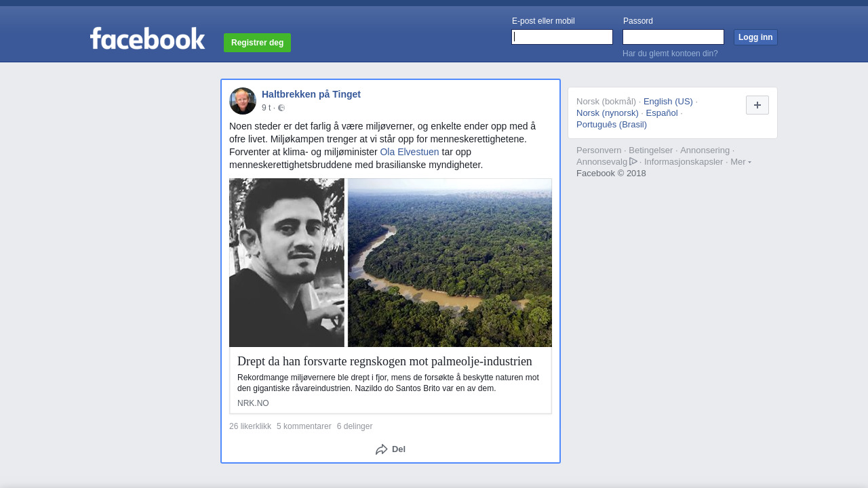The height and width of the screenshot is (488, 868).
Task: Open the Annonsevalg footer link
Action: coord(601,162)
